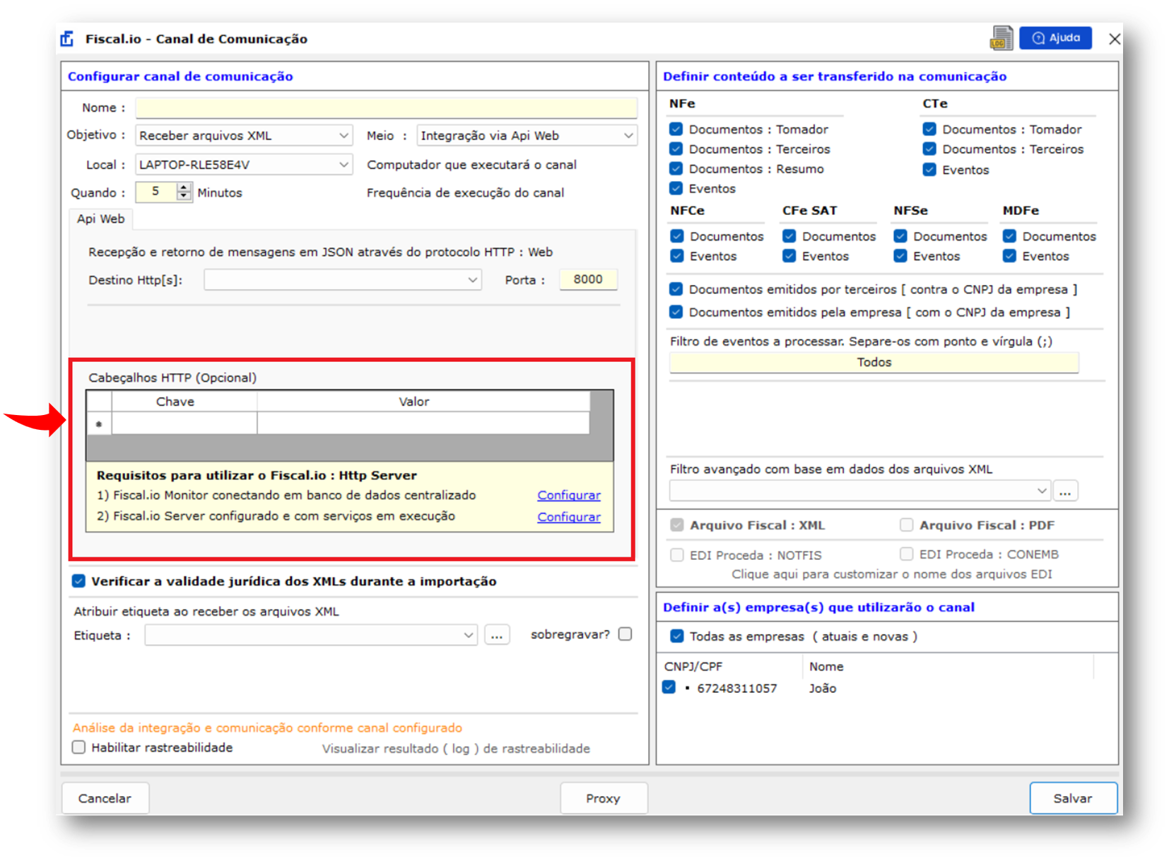The image size is (1169, 864).
Task: Toggle CFe SAT Documentos checkbox
Action: 789,236
